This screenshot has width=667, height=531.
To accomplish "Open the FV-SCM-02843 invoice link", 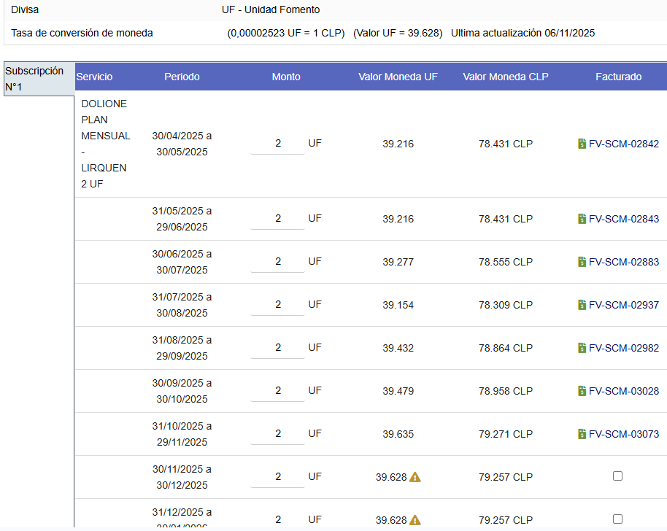I will tap(623, 219).
